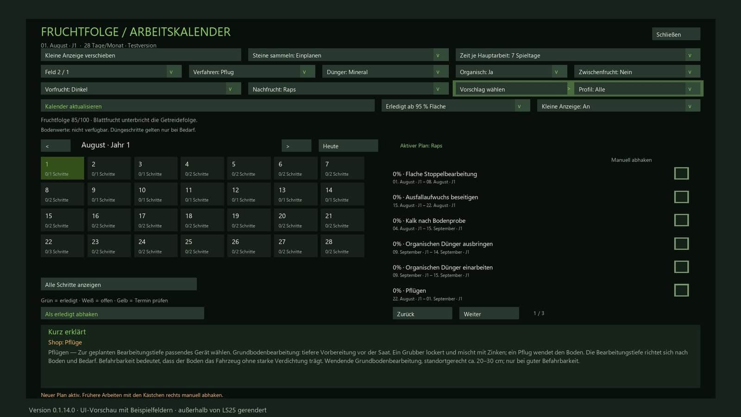Viewport: 741px width, 417px height.
Task: Open Erledigt ab 95 % Fläche dropdown
Action: 456,106
